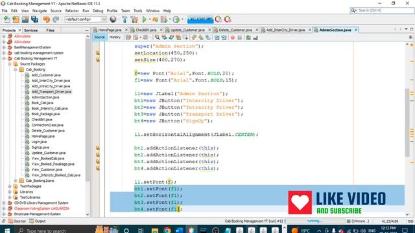Open the Debug menu
The image size is (415, 233).
(x=98, y=11)
